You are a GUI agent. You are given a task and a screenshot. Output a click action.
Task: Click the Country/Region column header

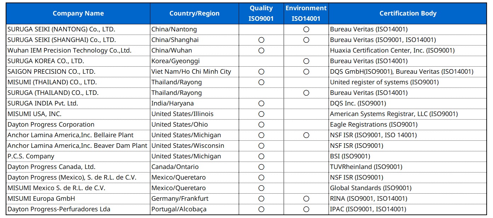[194, 13]
